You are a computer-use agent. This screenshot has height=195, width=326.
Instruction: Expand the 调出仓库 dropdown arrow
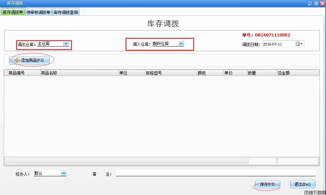(66, 43)
